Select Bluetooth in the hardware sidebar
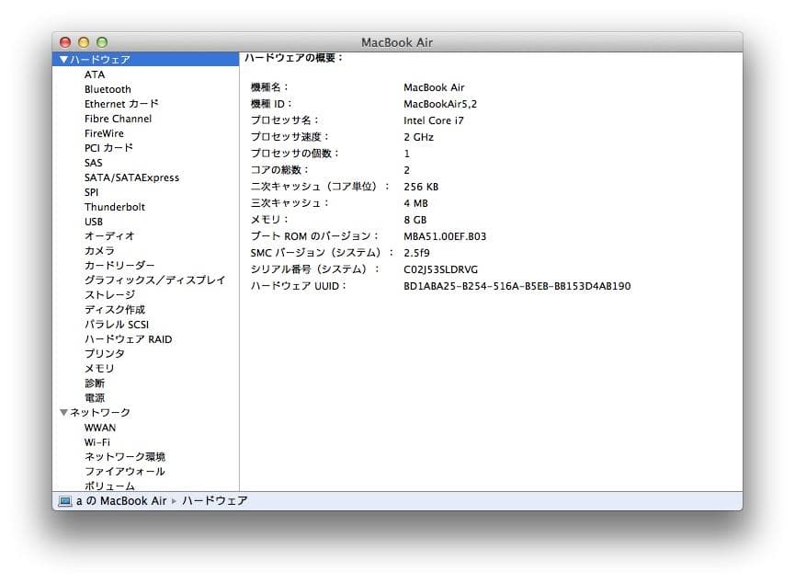 point(108,88)
